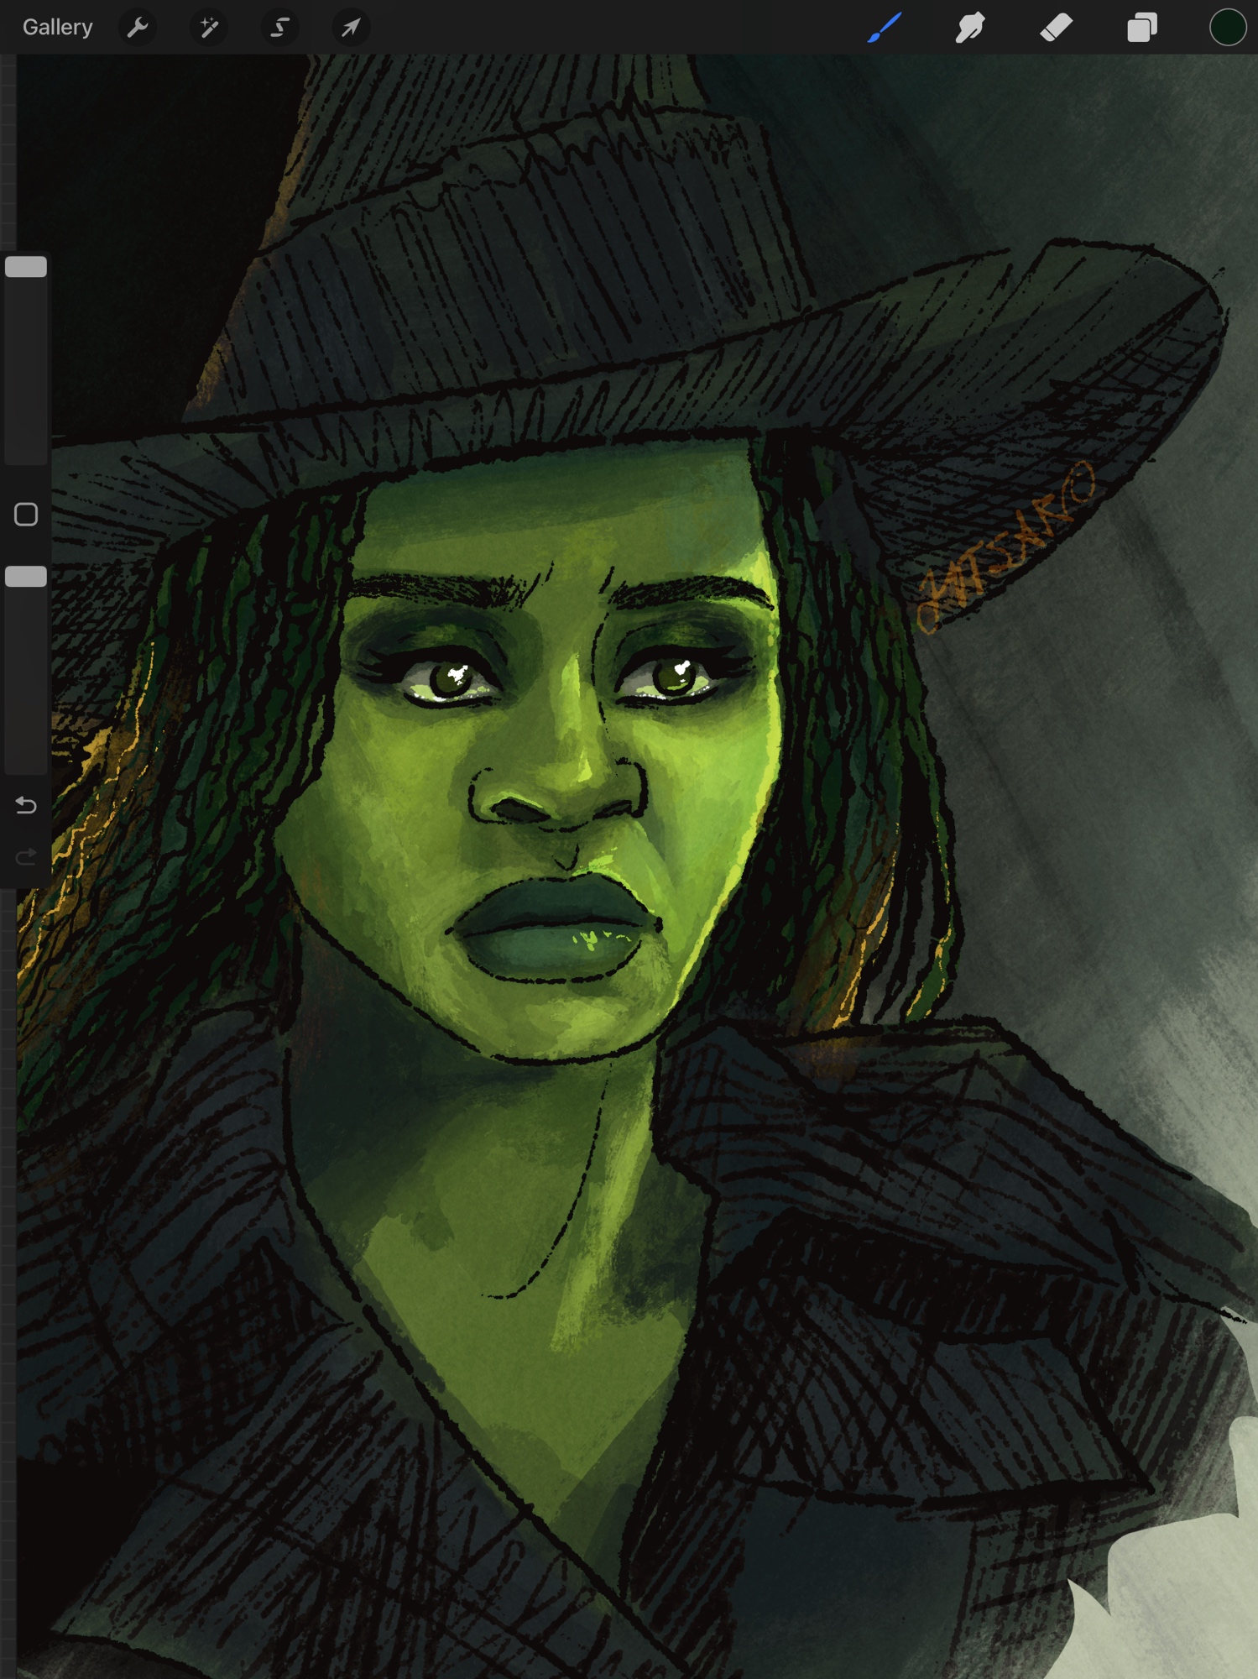
Task: Select the Smudge tool
Action: [970, 28]
